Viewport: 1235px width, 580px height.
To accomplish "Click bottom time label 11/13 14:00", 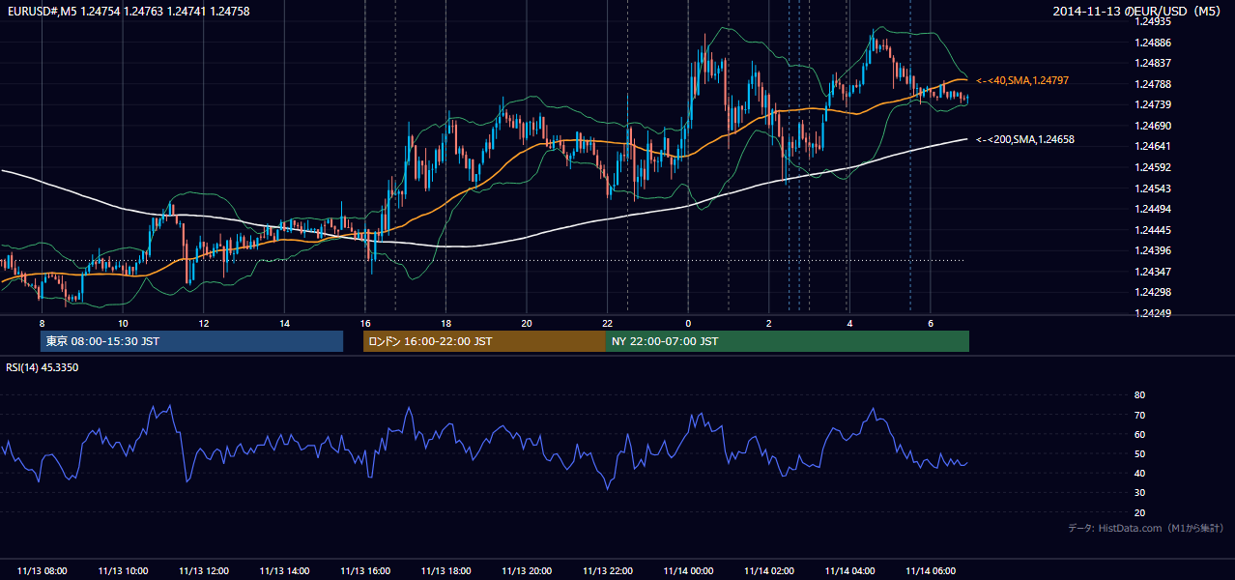I will tap(284, 571).
